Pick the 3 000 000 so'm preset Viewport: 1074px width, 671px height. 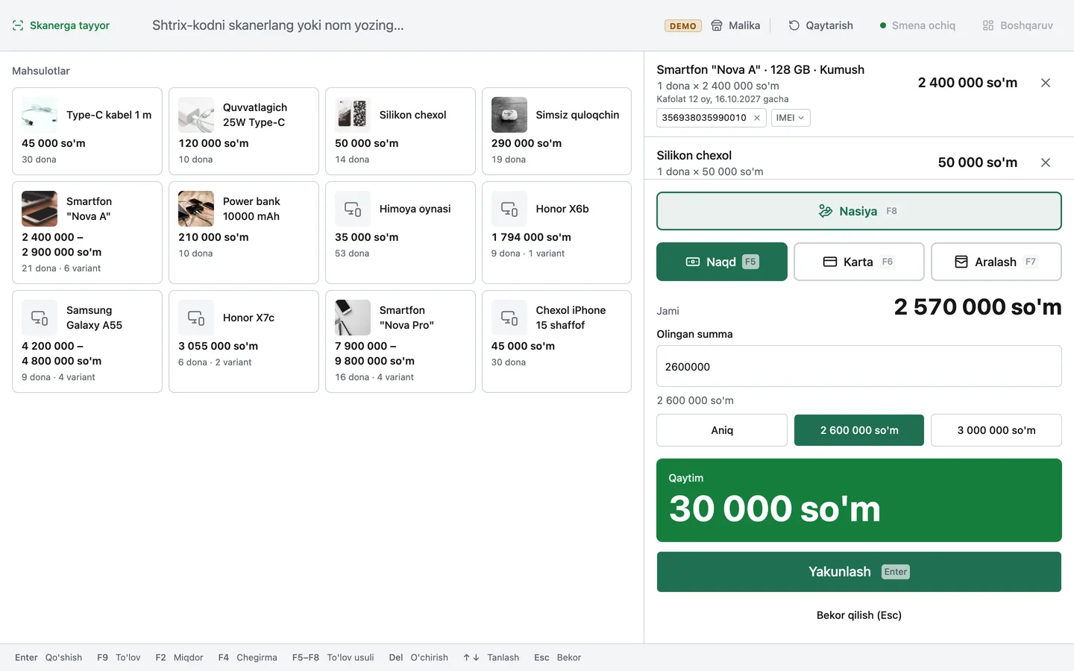[996, 430]
